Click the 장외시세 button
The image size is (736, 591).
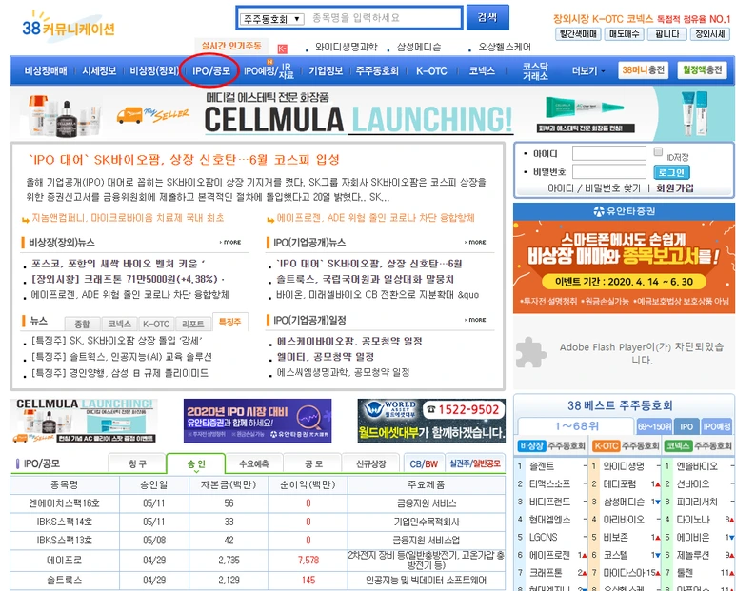[709, 33]
